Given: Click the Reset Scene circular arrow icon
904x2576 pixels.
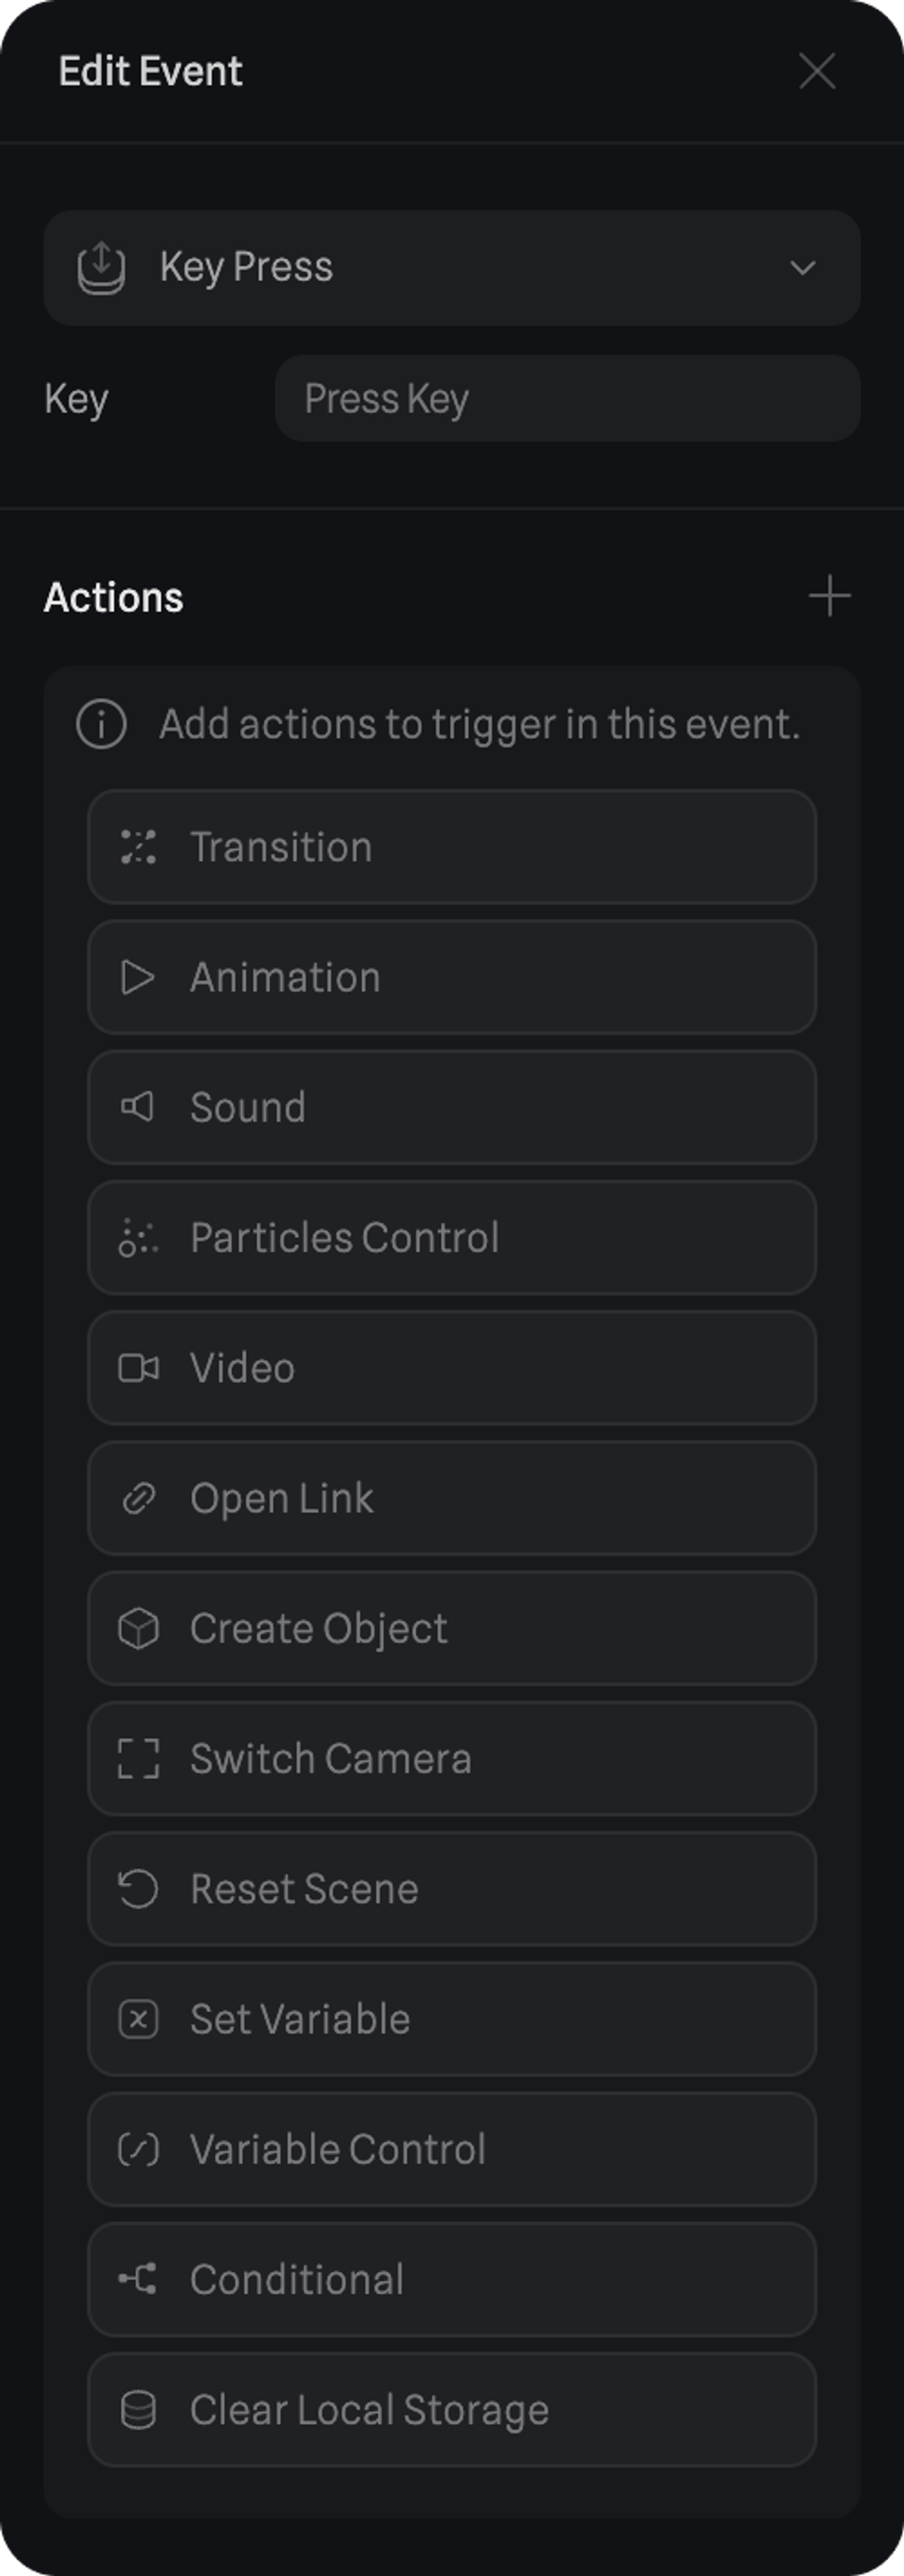Looking at the screenshot, I should [138, 1889].
